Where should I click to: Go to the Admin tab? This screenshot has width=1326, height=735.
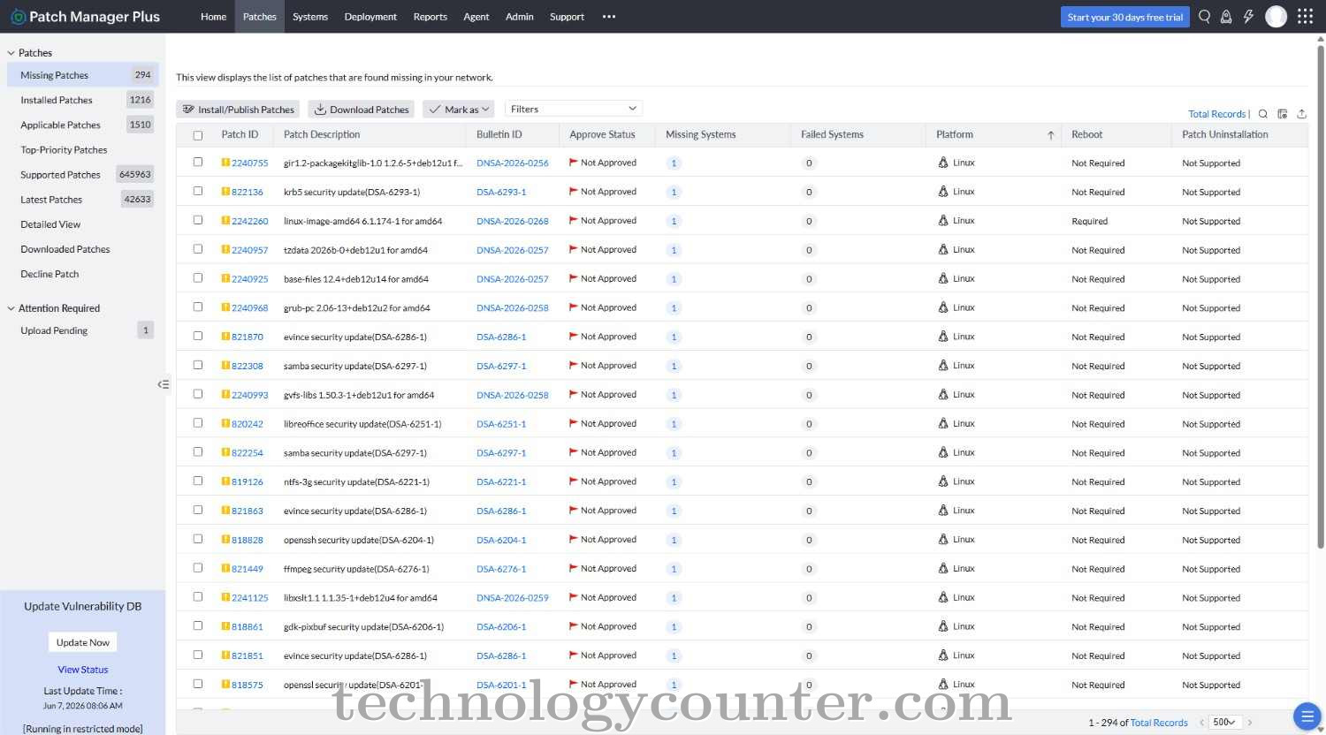[x=520, y=17]
